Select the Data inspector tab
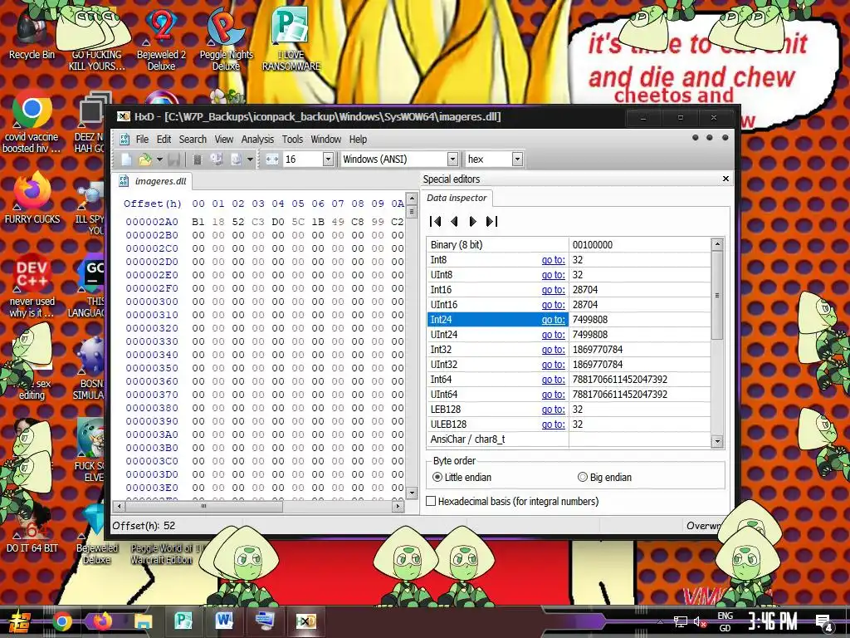850x638 pixels. coord(457,198)
